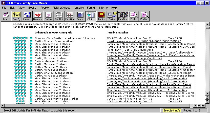Open the GenRpt genealogy report
210x113 pixels.
(x=59, y=16)
